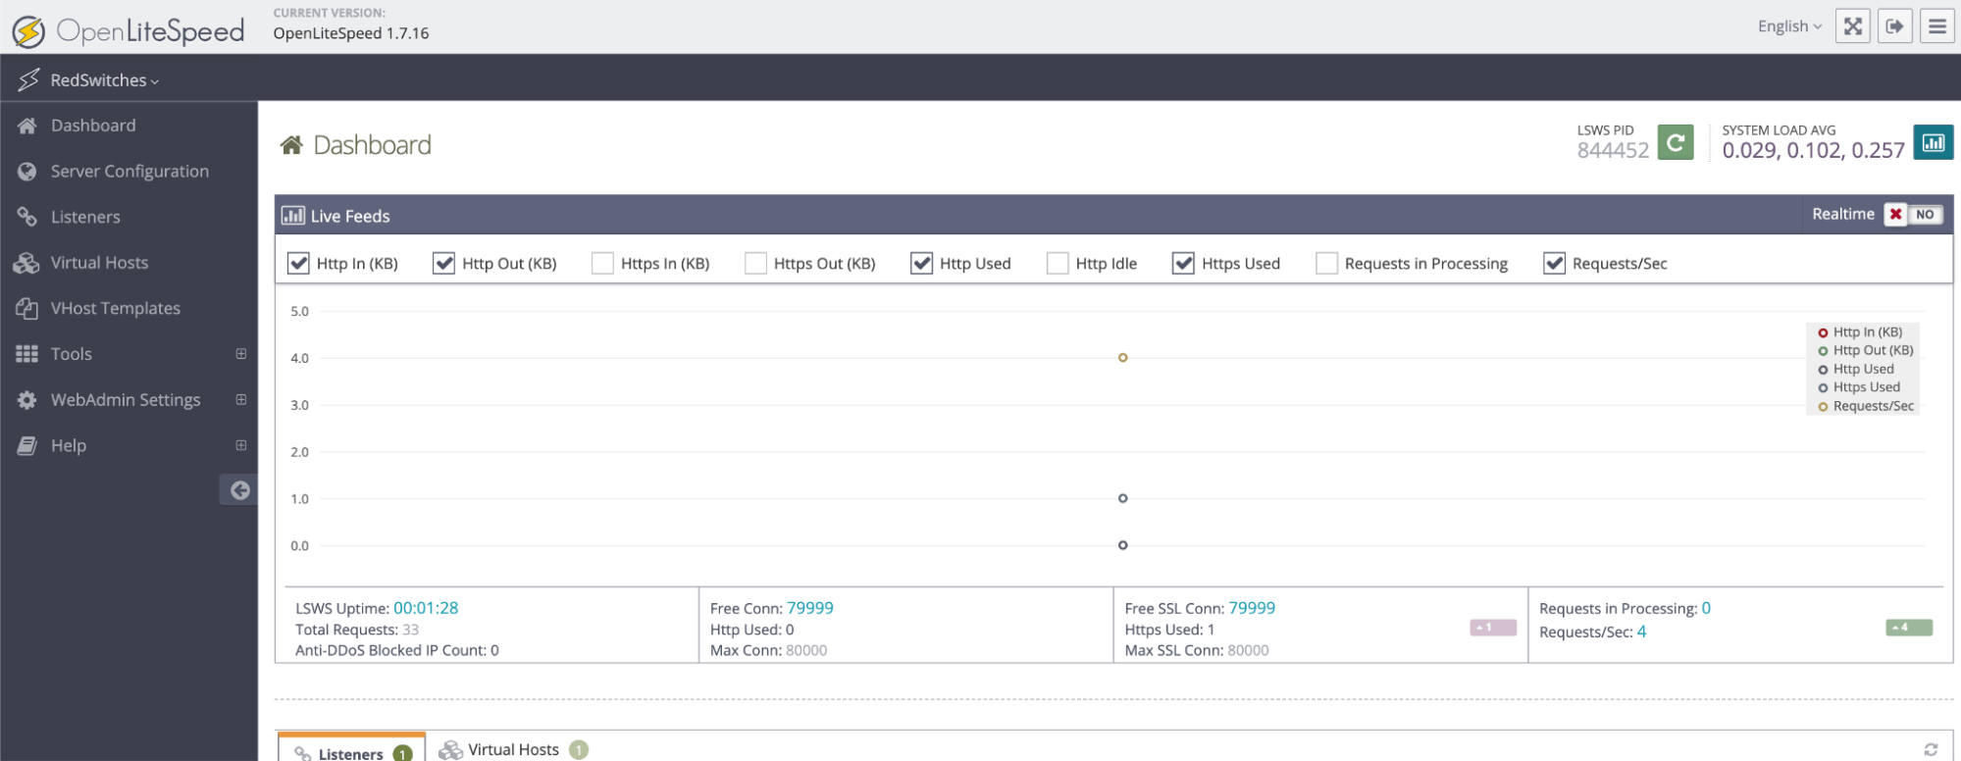
Task: Click the Listeners chain icon in sidebar
Action: coord(26,217)
